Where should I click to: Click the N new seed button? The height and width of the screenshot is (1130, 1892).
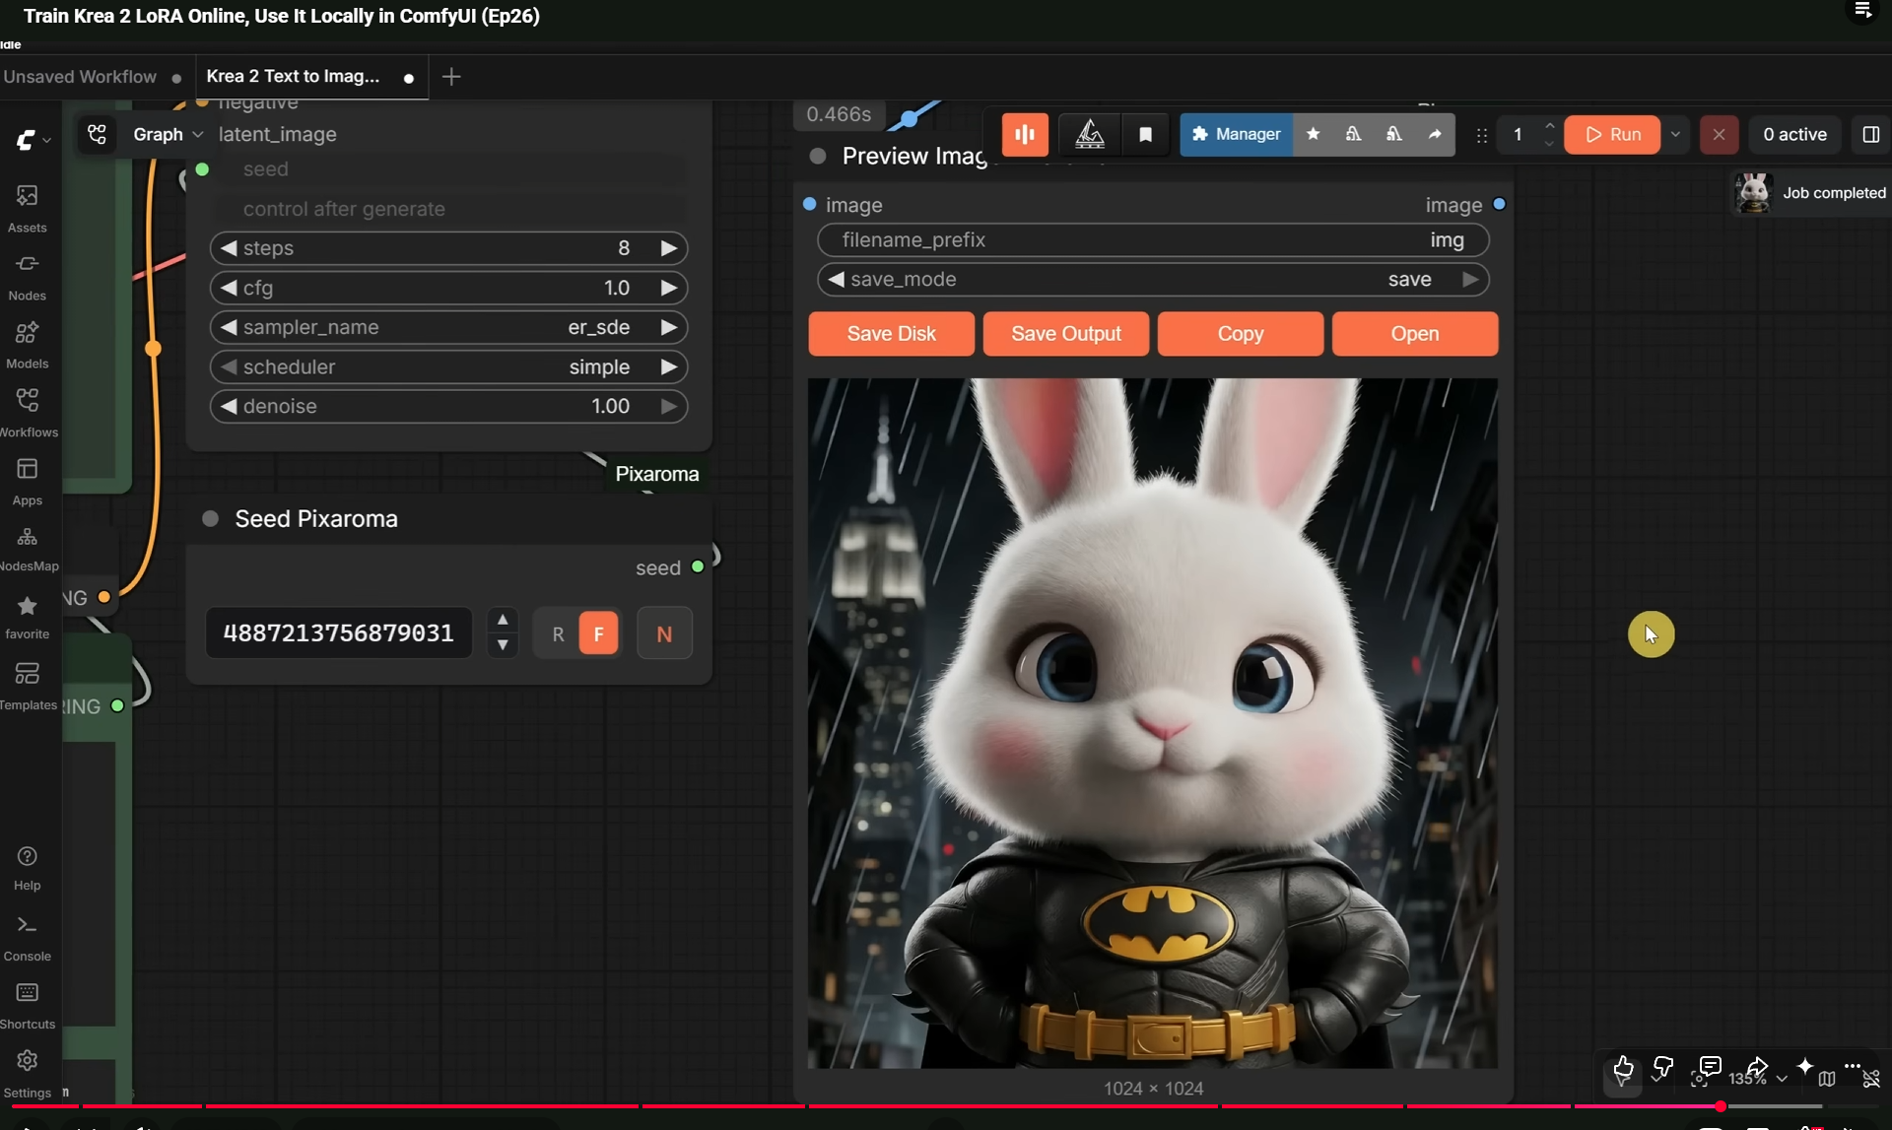[x=664, y=633]
